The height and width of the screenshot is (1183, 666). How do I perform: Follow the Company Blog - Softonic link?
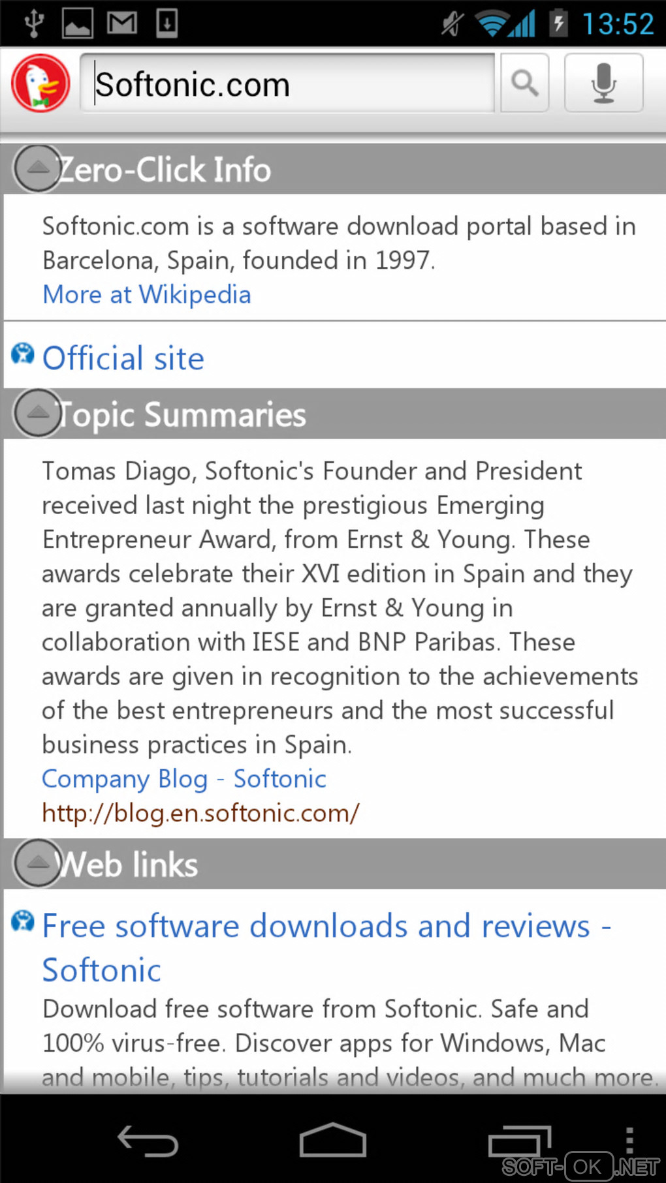pyautogui.click(x=184, y=779)
